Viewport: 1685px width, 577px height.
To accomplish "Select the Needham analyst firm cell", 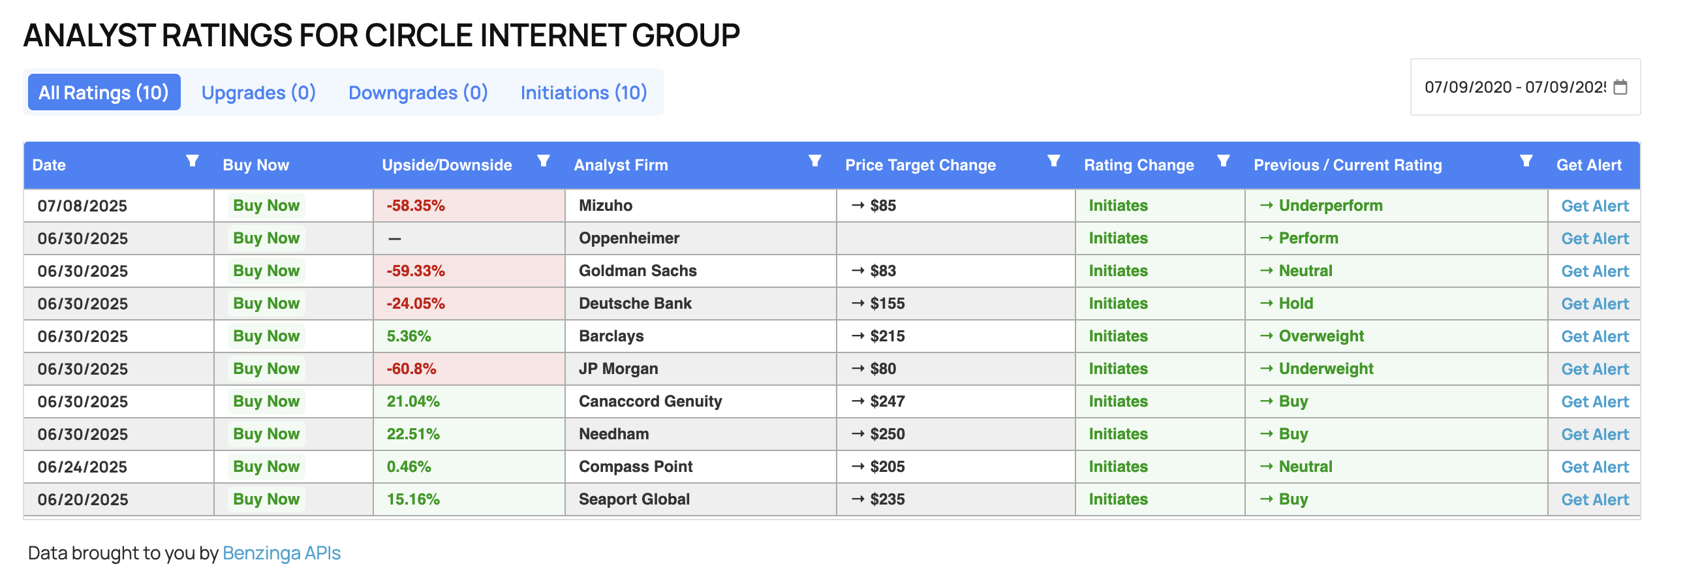I will pyautogui.click(x=700, y=435).
